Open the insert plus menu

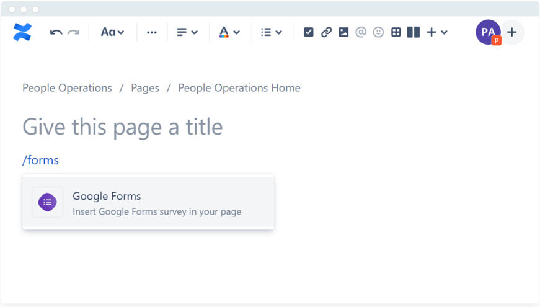(436, 32)
